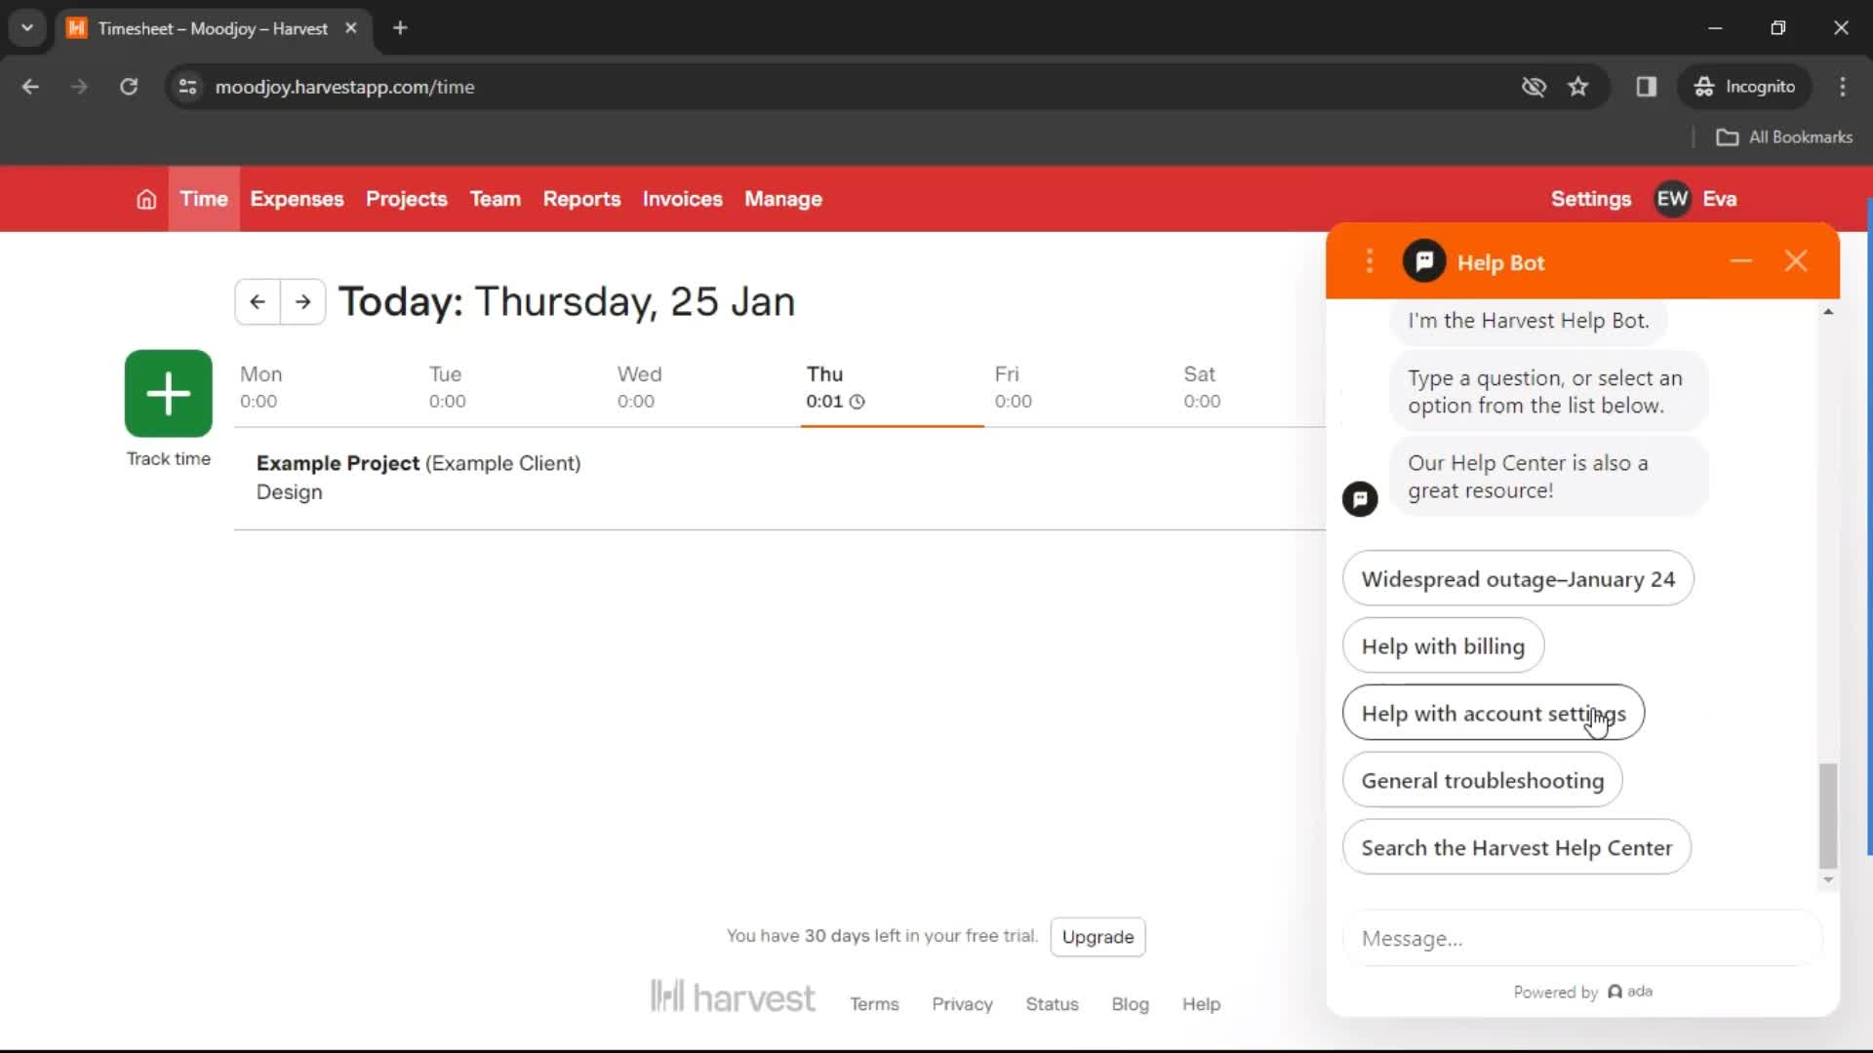Open Terms footer link
Viewport: 1873px width, 1053px height.
(874, 1004)
